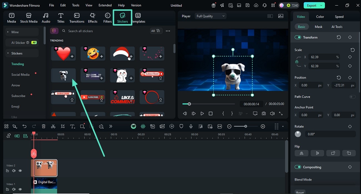Viewport: 361px width, 194px height.
Task: Select the Mask sub-tab
Action: click(319, 27)
